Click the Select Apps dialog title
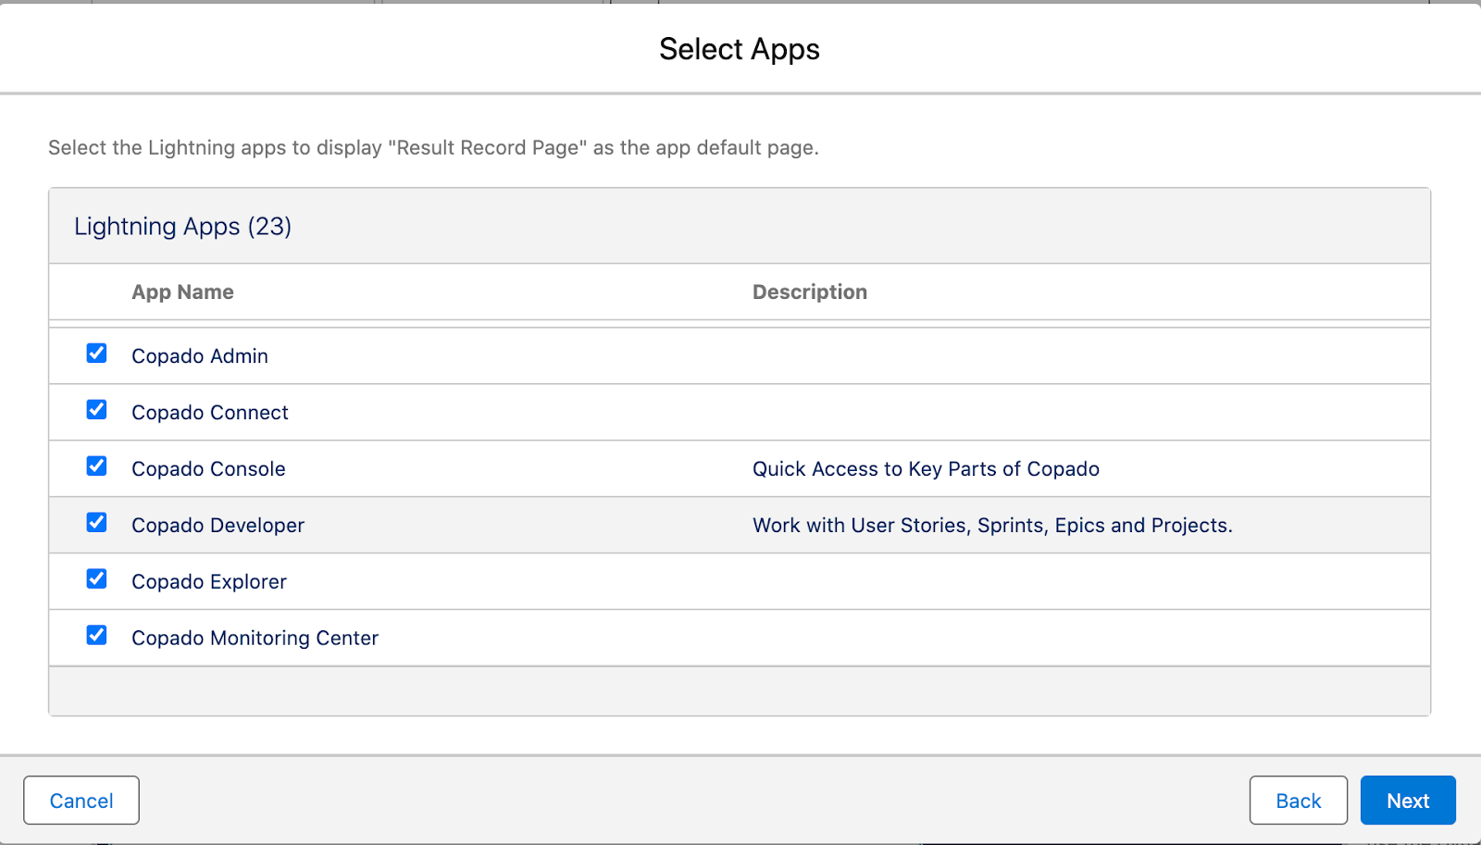1481x845 pixels. coord(740,49)
